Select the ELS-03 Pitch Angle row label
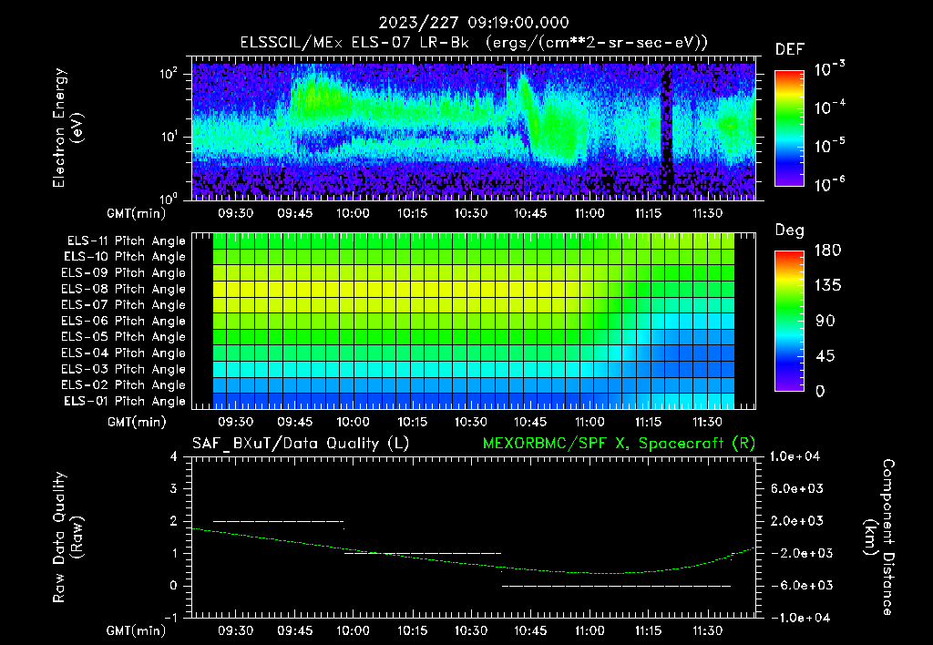This screenshot has height=645, width=933. 124,370
